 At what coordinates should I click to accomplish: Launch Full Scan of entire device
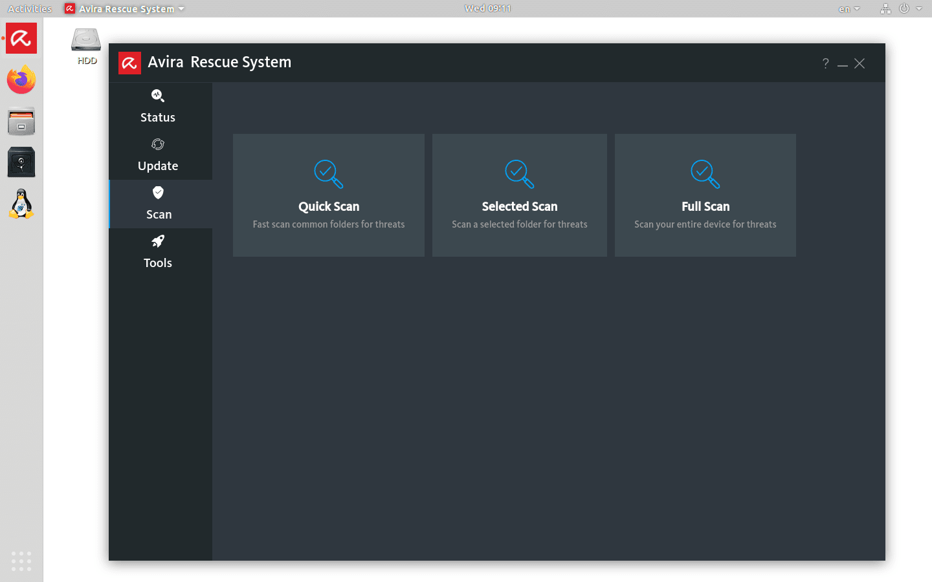[x=705, y=195]
